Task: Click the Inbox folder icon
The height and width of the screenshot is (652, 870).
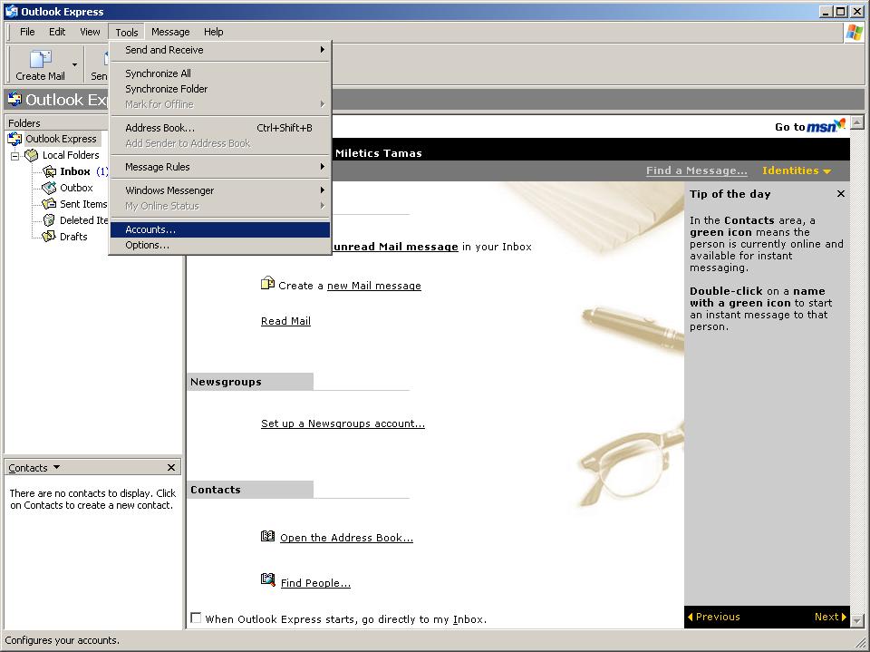Action: click(49, 171)
